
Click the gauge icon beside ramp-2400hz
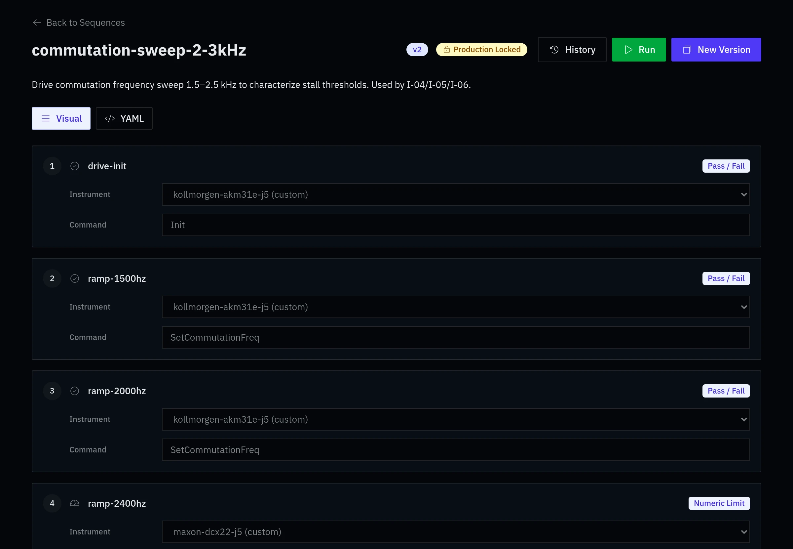[75, 503]
